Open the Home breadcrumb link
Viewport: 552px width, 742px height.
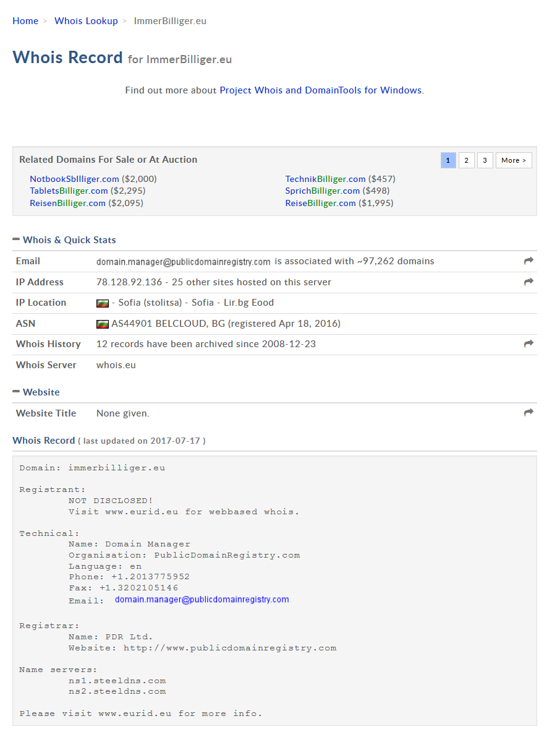[25, 21]
